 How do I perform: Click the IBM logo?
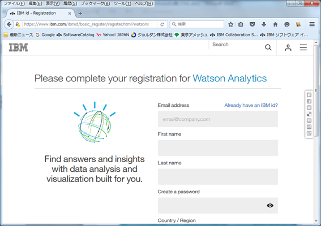18,47
